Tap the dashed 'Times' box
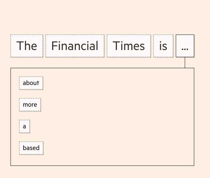This screenshot has height=178, width=210. point(129,46)
